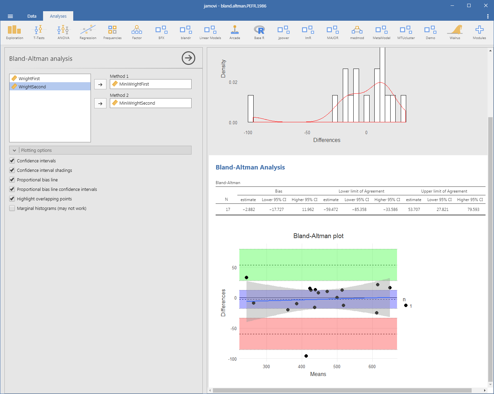Hide options panel with circled arrow
Screen dimensions: 494x394
tap(189, 58)
